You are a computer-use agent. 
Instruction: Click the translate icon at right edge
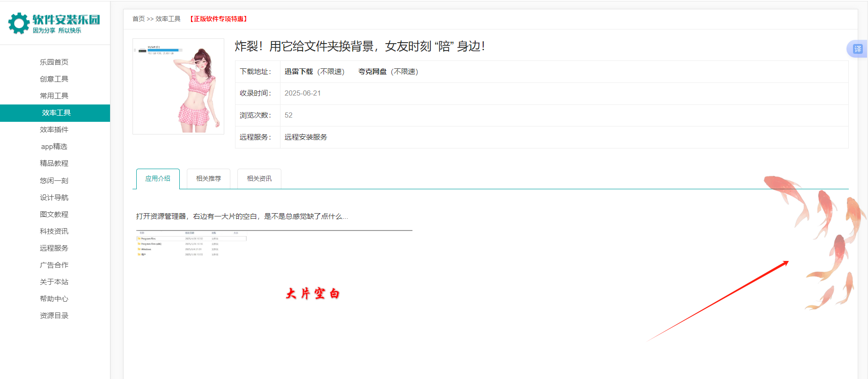pos(857,49)
